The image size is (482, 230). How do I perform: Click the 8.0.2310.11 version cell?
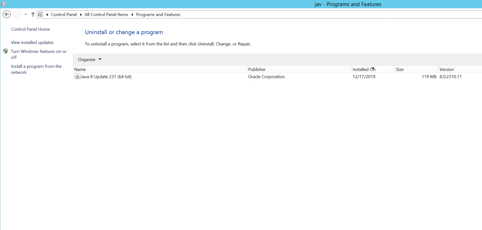pos(450,77)
